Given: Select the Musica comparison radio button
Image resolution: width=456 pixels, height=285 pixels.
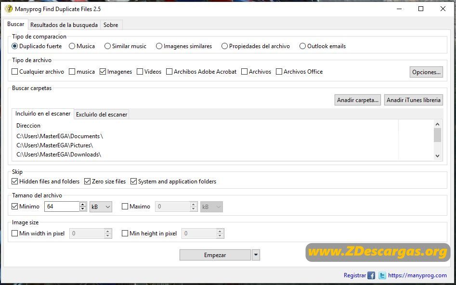Looking at the screenshot, I should pos(82,46).
